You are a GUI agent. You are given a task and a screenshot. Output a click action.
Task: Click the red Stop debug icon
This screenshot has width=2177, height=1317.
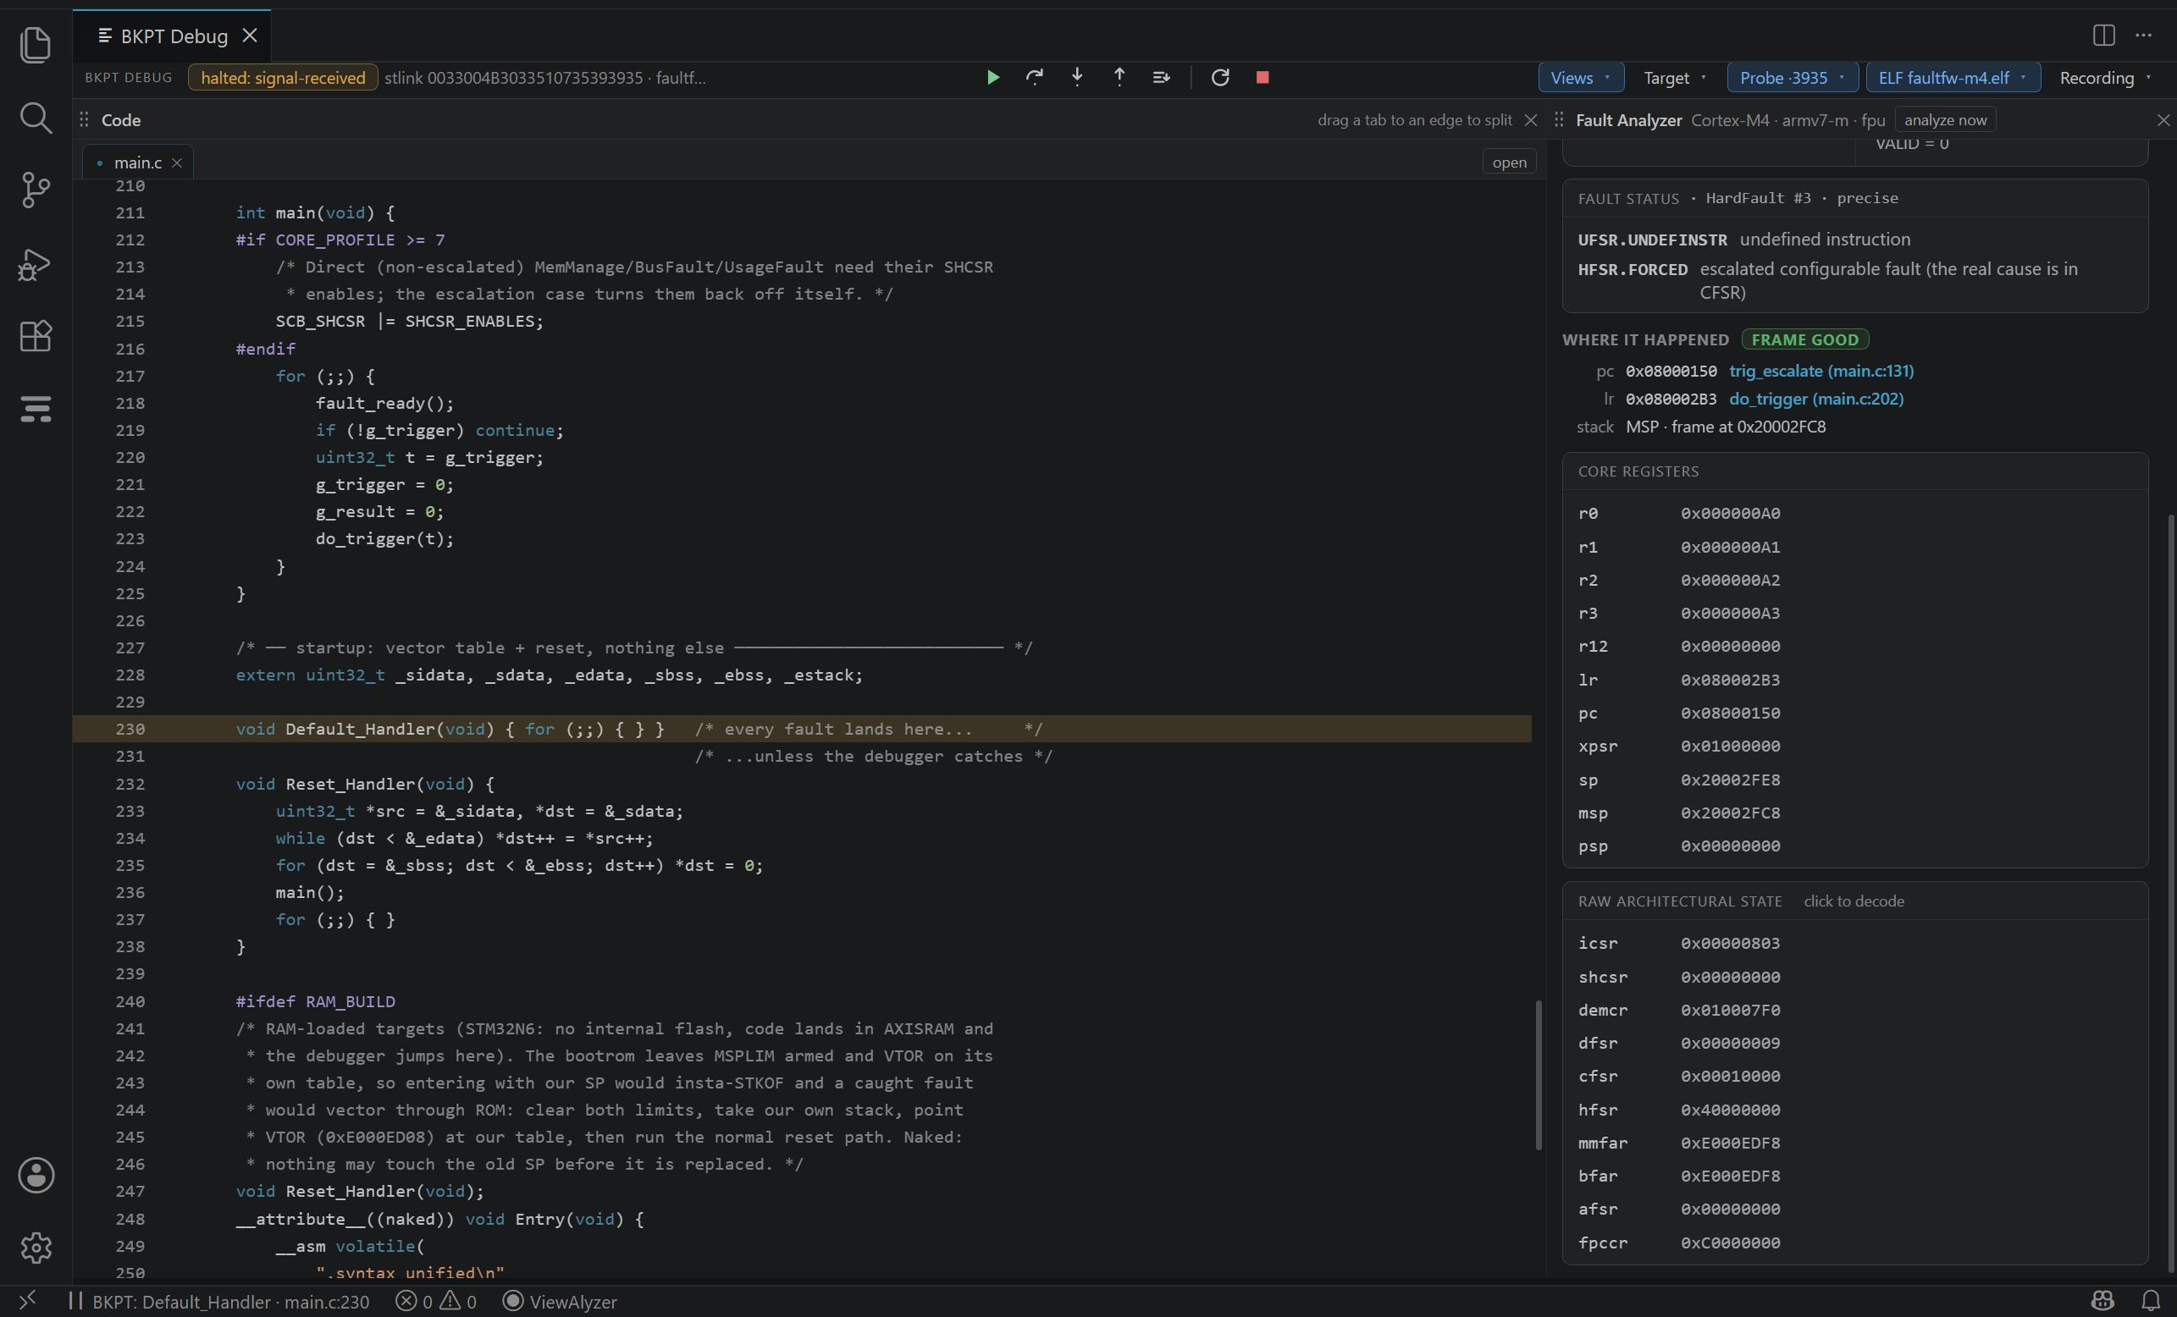[1263, 78]
